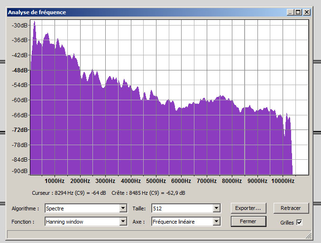The width and height of the screenshot is (321, 243).
Task: Click the -72dB axis label
Action: click(19, 130)
